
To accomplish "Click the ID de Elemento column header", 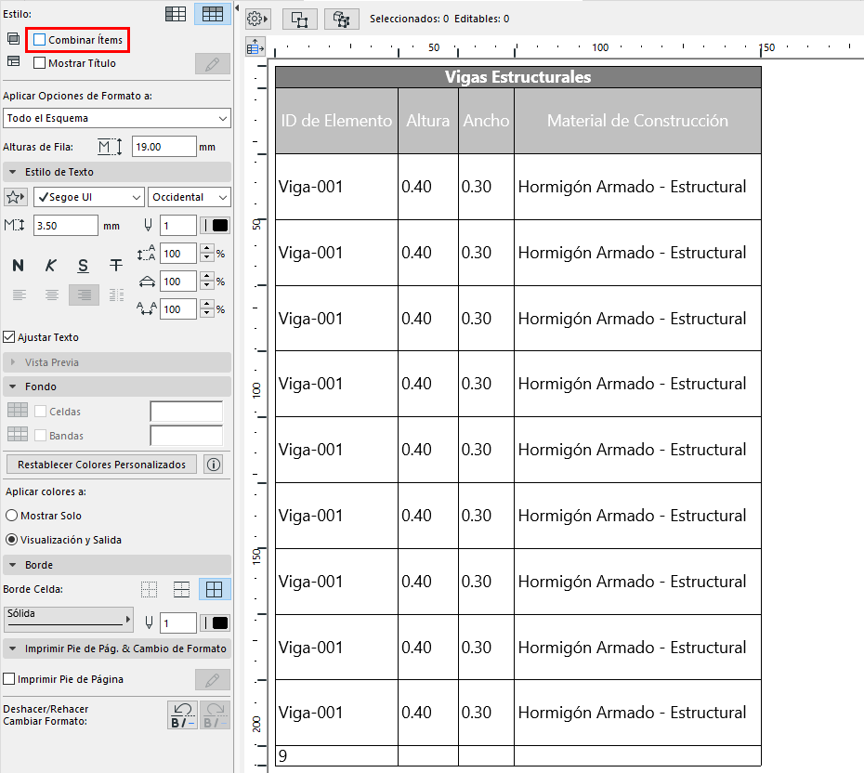I will tap(336, 121).
